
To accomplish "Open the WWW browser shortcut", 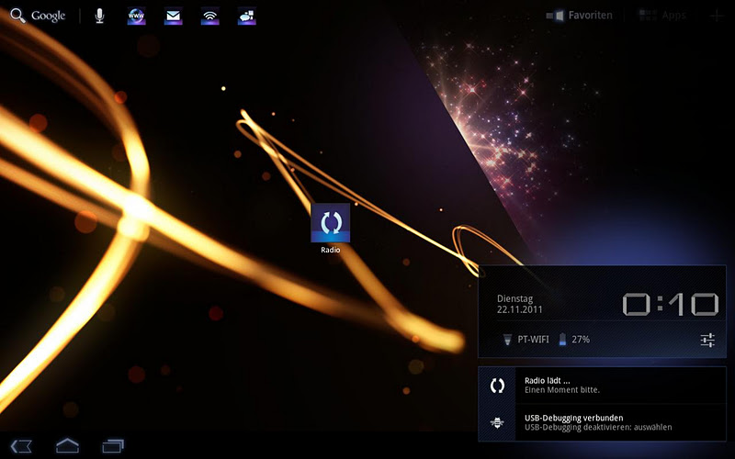I will [136, 16].
